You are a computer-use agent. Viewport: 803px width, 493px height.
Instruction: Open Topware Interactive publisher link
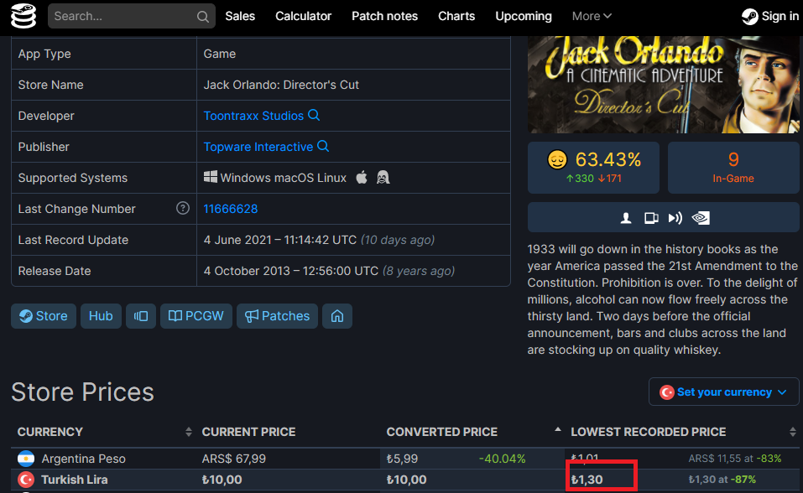(258, 147)
